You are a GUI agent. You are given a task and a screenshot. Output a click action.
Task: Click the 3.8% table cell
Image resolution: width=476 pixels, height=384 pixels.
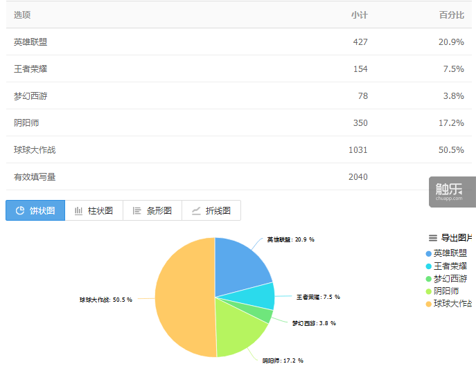(x=454, y=95)
